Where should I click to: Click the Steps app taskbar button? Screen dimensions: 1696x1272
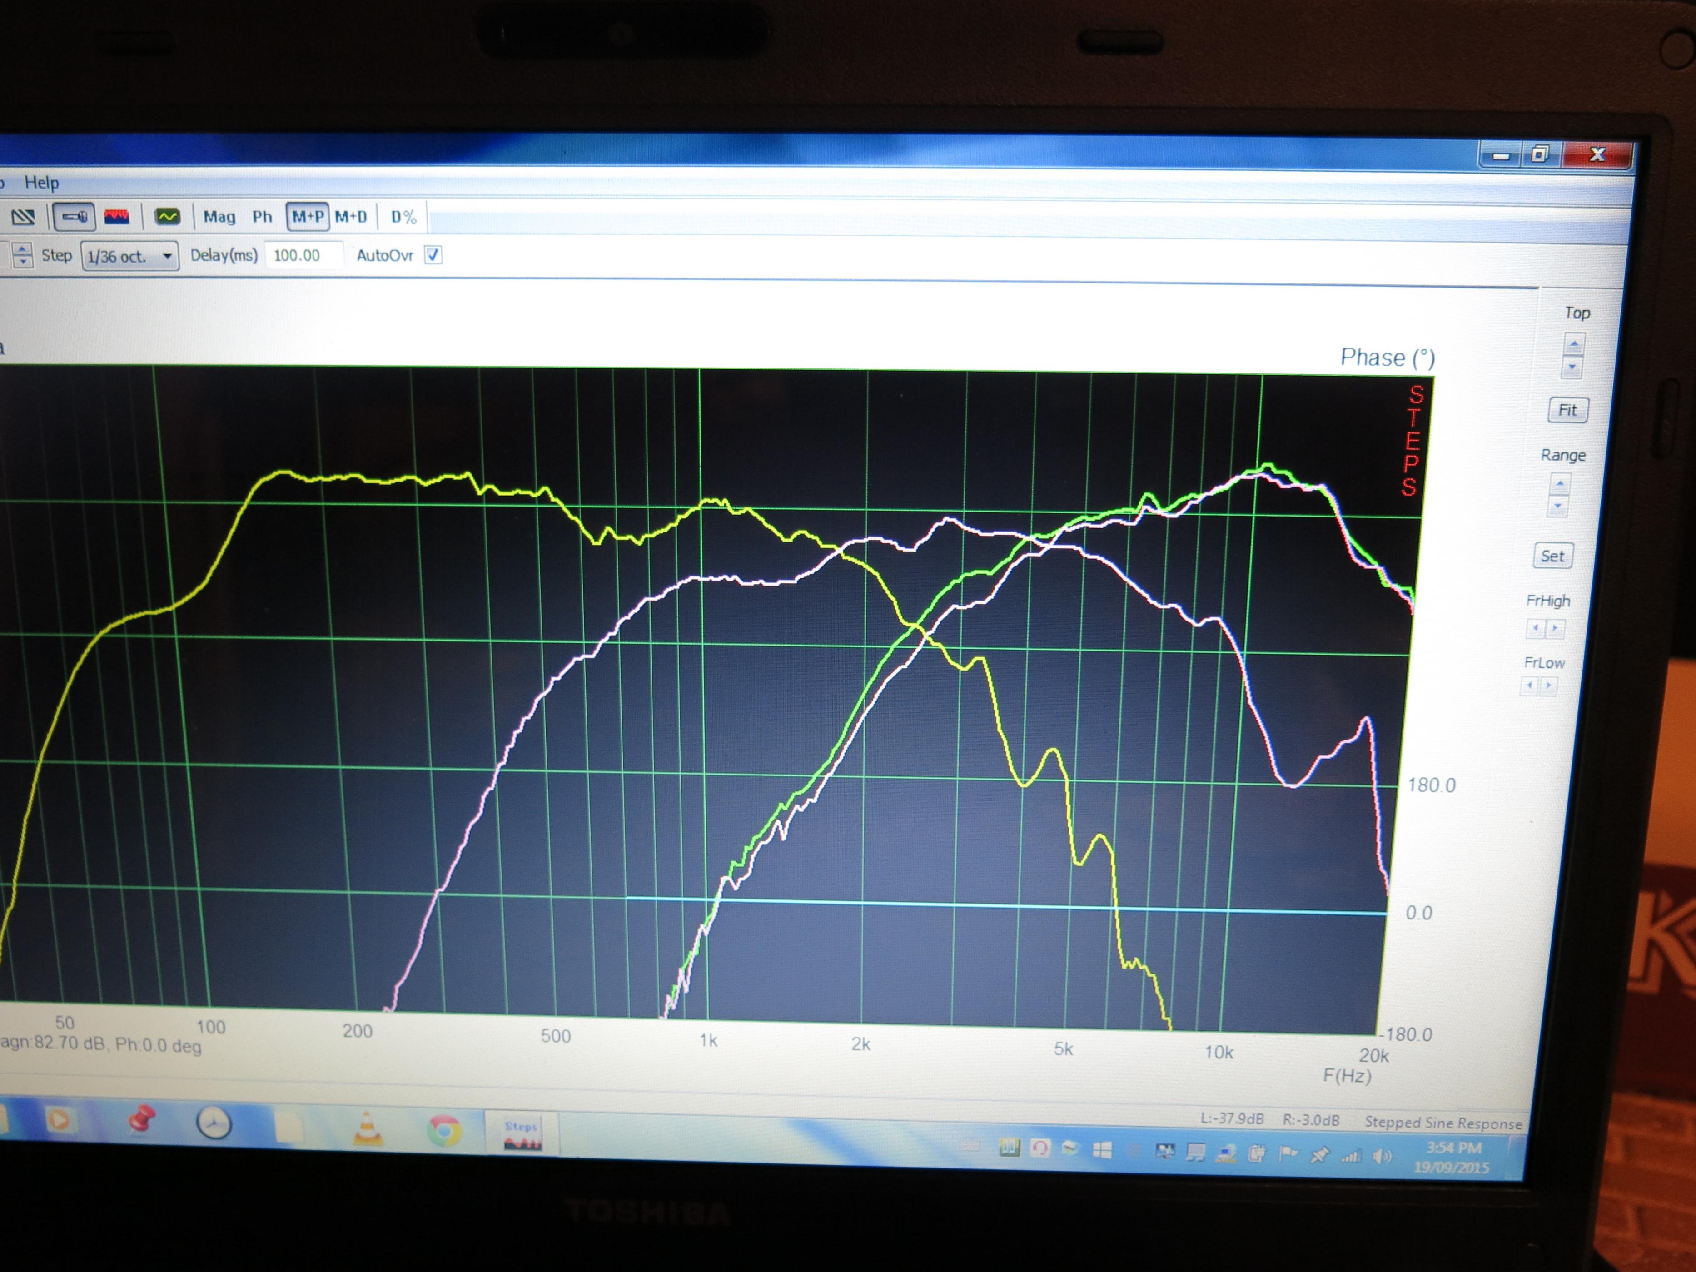click(522, 1134)
